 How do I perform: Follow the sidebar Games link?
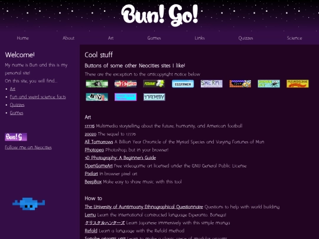17,113
